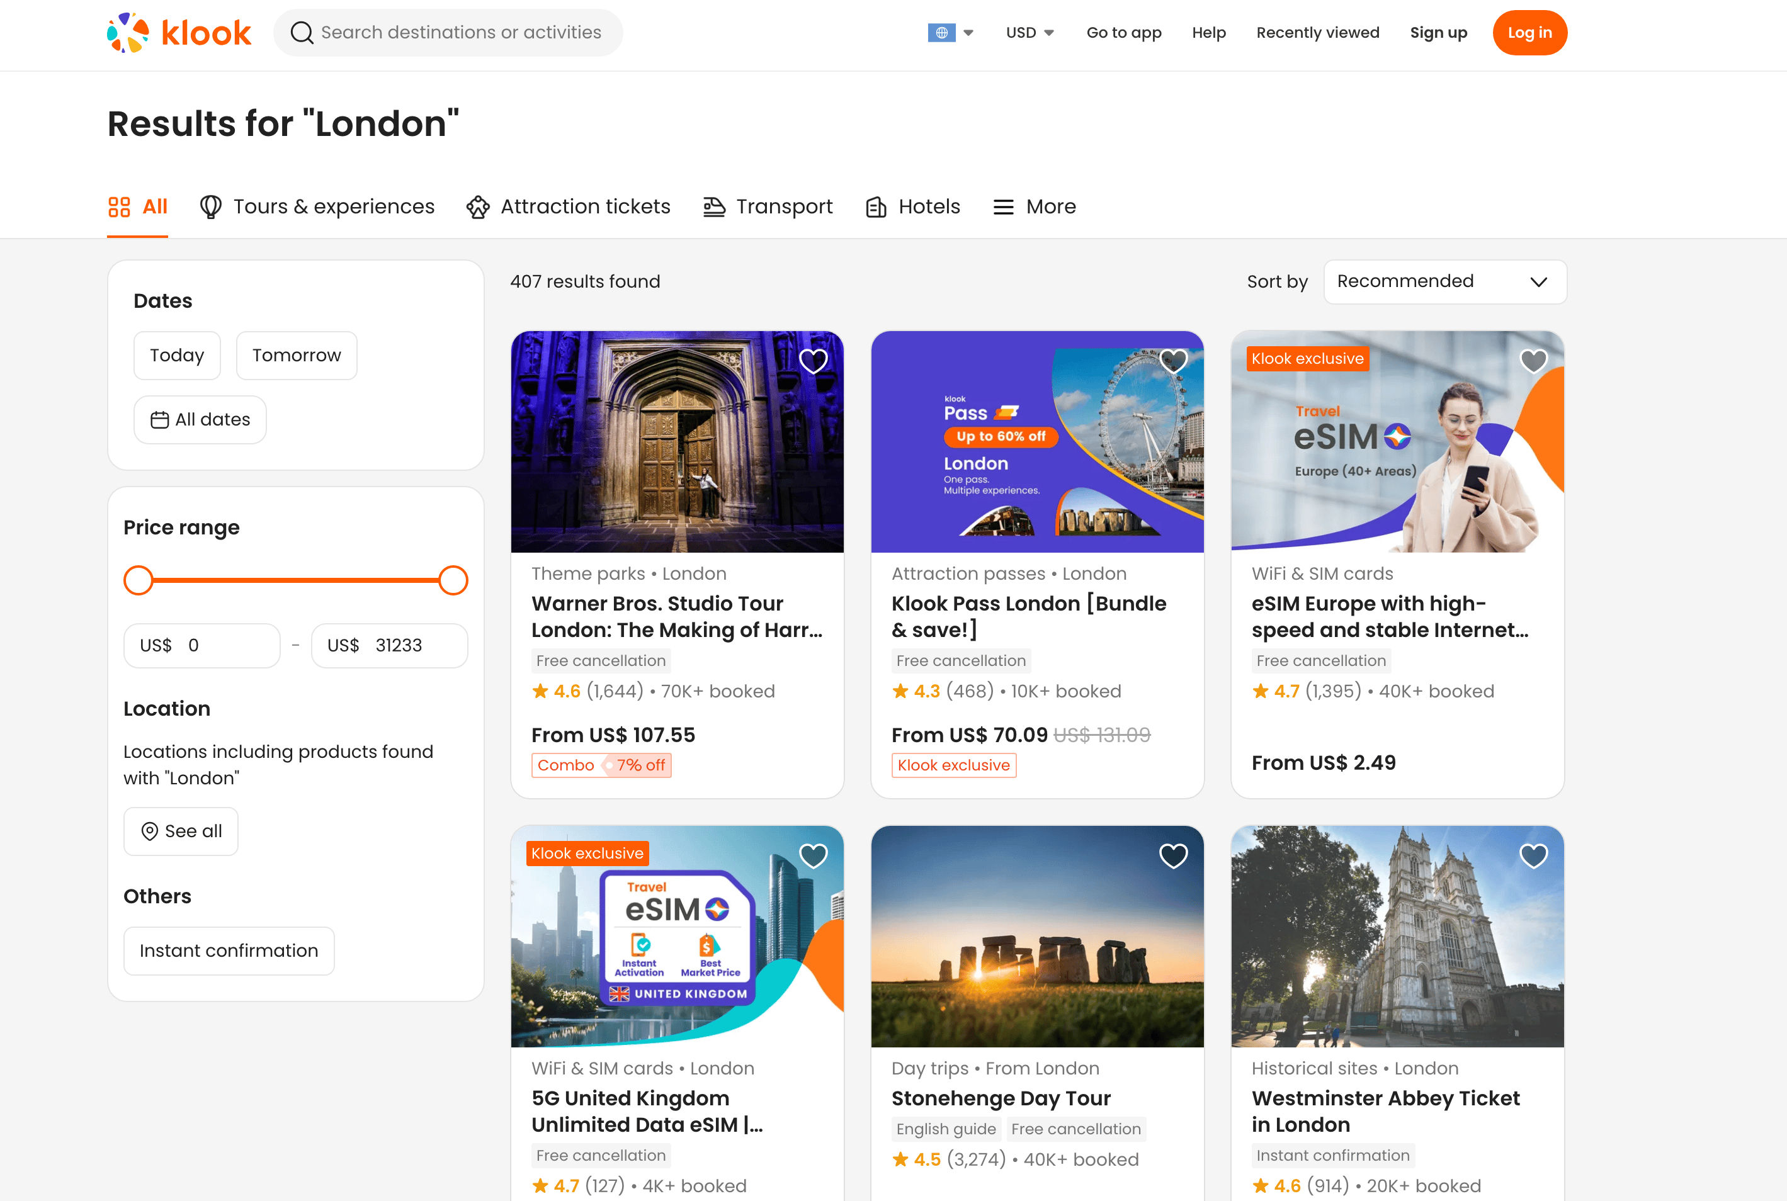Switch to Attraction tickets tab

point(569,207)
